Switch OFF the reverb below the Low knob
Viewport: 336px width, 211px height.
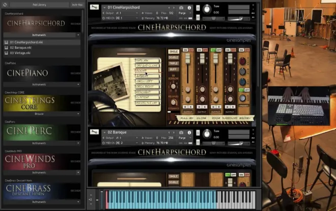(x=247, y=90)
